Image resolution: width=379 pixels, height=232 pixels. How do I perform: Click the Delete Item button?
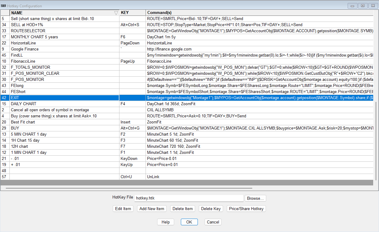click(183, 209)
